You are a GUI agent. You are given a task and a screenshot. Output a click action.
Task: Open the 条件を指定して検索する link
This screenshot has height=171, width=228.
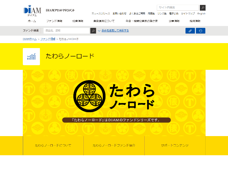pos(115,31)
